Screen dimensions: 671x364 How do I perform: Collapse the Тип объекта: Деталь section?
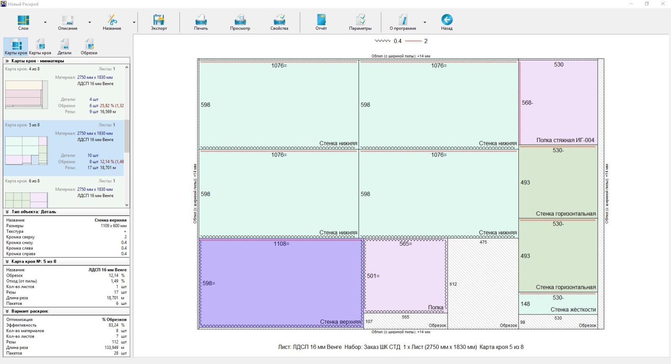tap(7, 212)
